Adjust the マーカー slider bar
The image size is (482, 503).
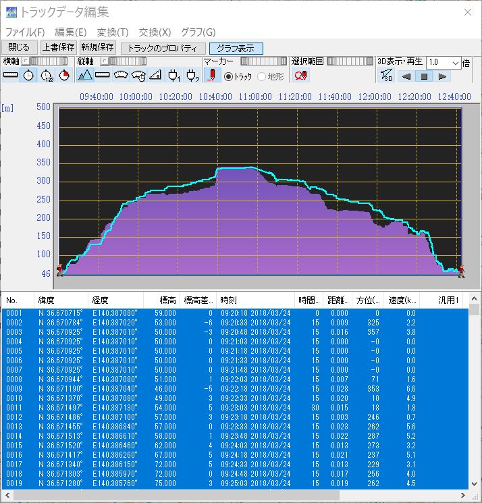coord(263,61)
